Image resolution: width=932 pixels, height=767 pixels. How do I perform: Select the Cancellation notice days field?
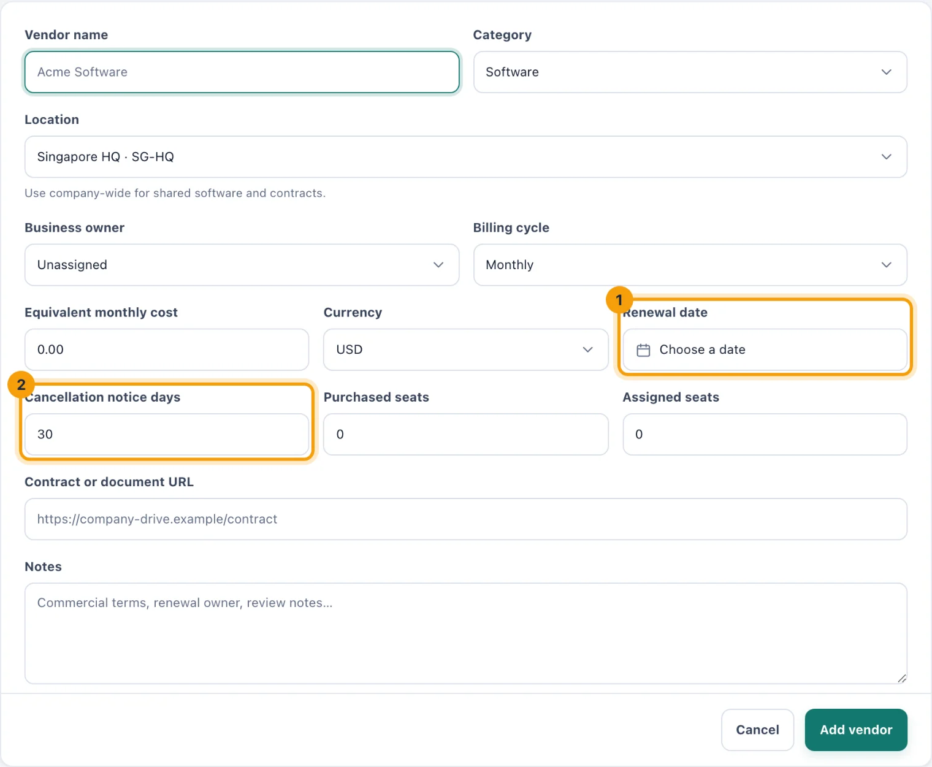[x=167, y=434]
